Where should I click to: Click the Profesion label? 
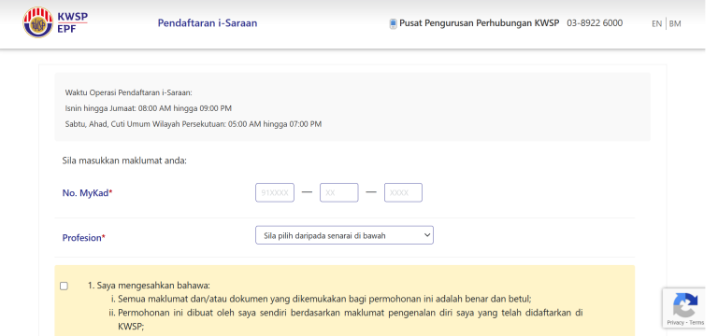tap(84, 238)
